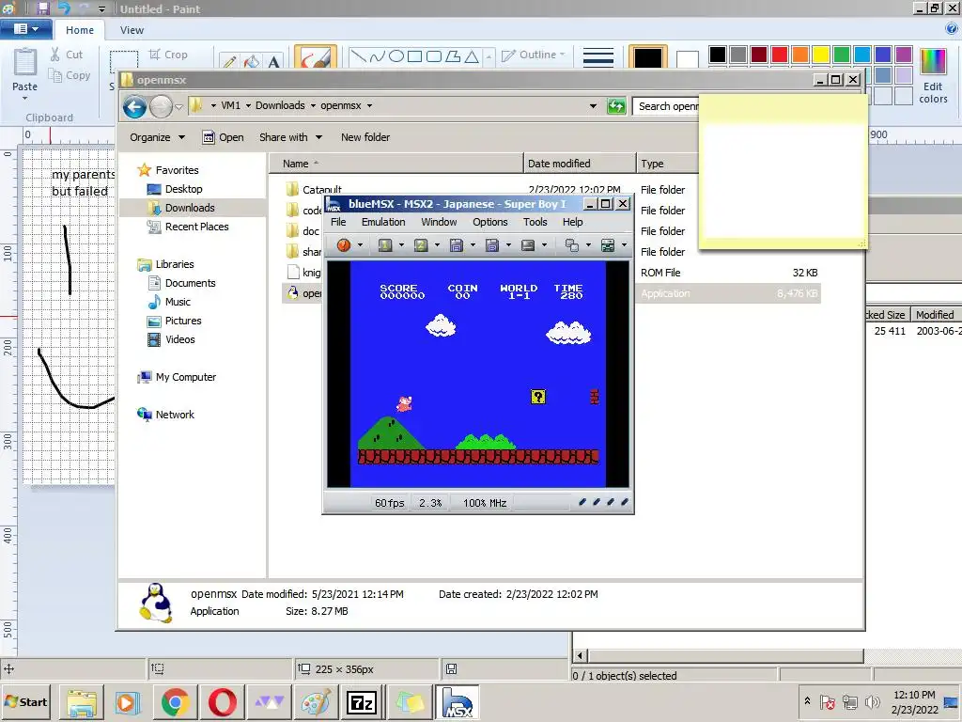Pick the yellow color in Paint palette
The height and width of the screenshot is (722, 962).
coord(821,55)
